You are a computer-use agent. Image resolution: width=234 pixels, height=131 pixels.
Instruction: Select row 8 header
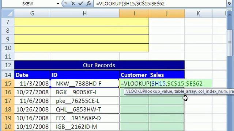tap(8, 31)
